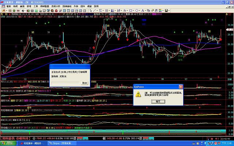The width and height of the screenshot is (234, 146).
Task: Select the arrow pointer drawing tool
Action: click(91, 11)
